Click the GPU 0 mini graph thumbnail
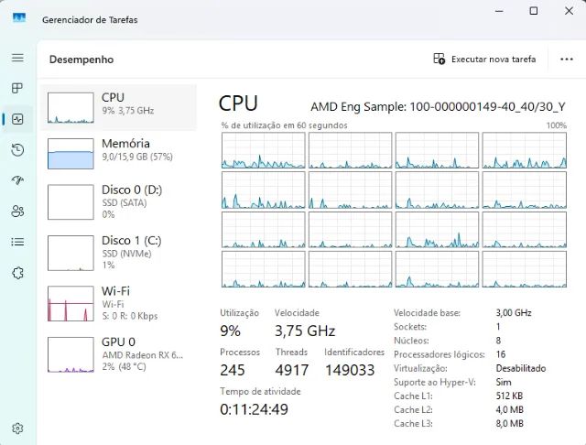 [71, 354]
